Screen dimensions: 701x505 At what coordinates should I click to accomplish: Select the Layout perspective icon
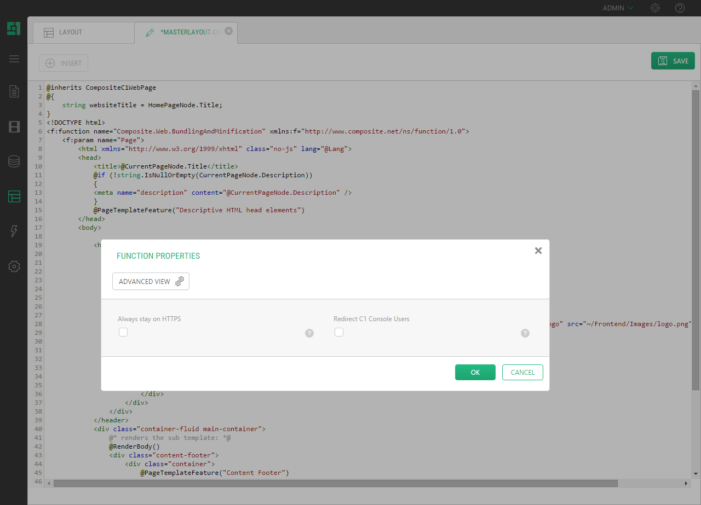pos(14,196)
